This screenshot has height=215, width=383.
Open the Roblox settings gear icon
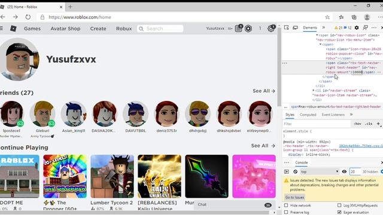270,29
